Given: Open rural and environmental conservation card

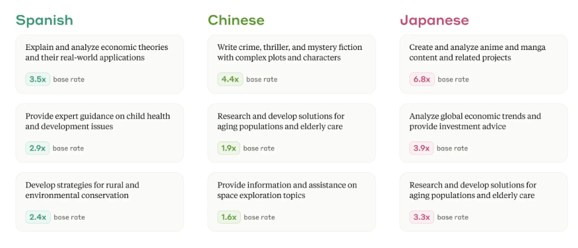Looking at the screenshot, I should (x=100, y=202).
